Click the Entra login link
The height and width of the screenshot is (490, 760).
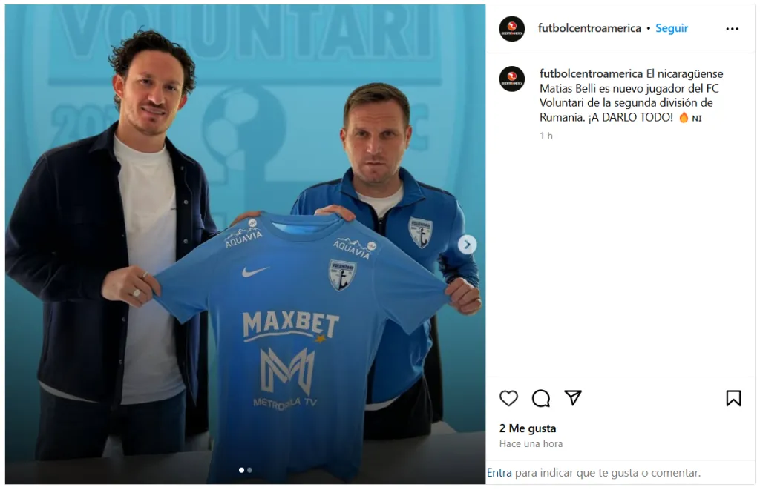pyautogui.click(x=499, y=472)
